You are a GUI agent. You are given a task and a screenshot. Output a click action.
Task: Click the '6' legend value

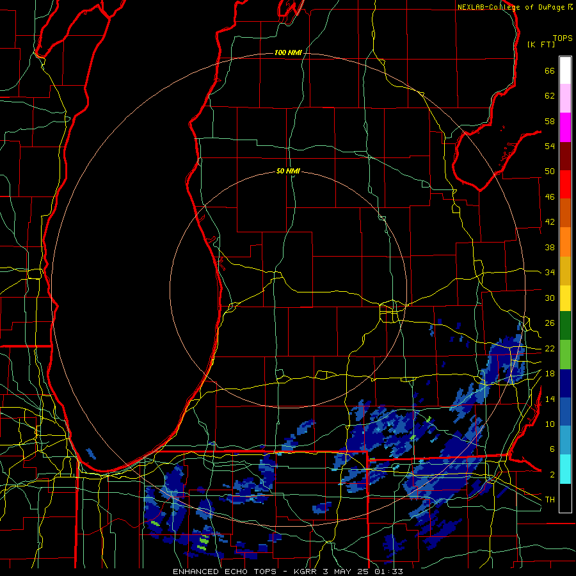(x=552, y=449)
